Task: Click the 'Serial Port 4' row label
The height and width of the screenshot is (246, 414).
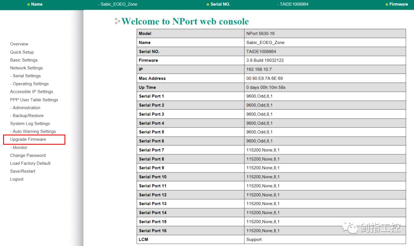Action: click(x=151, y=123)
